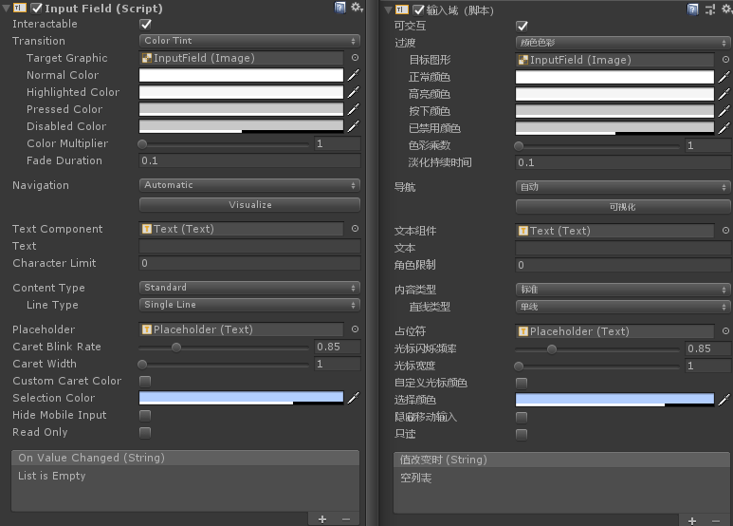Click eyedropper next to 已禁用颜色
The width and height of the screenshot is (733, 526).
pos(724,128)
